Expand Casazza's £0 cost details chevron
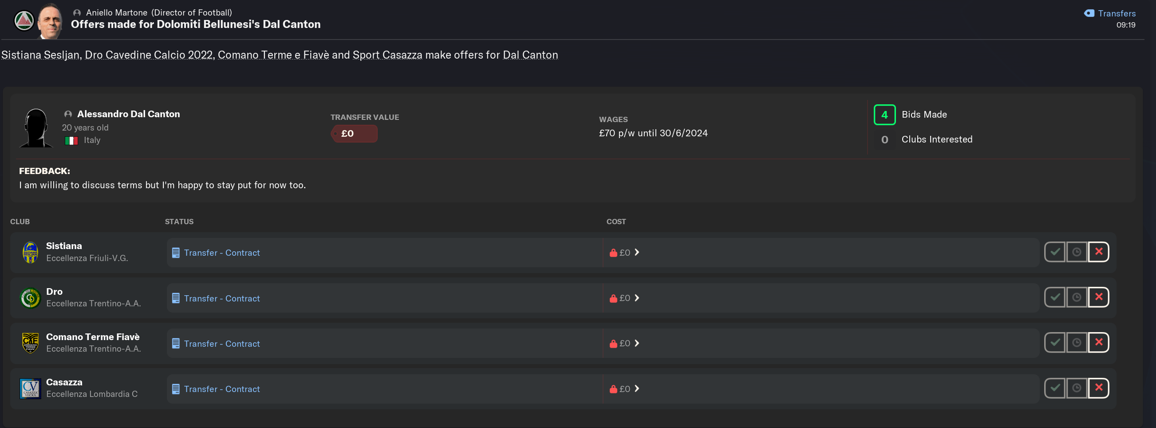Screen dimensions: 1156x428 tap(637, 388)
